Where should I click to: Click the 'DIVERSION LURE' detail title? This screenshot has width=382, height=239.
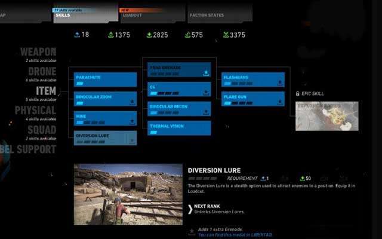click(x=214, y=170)
